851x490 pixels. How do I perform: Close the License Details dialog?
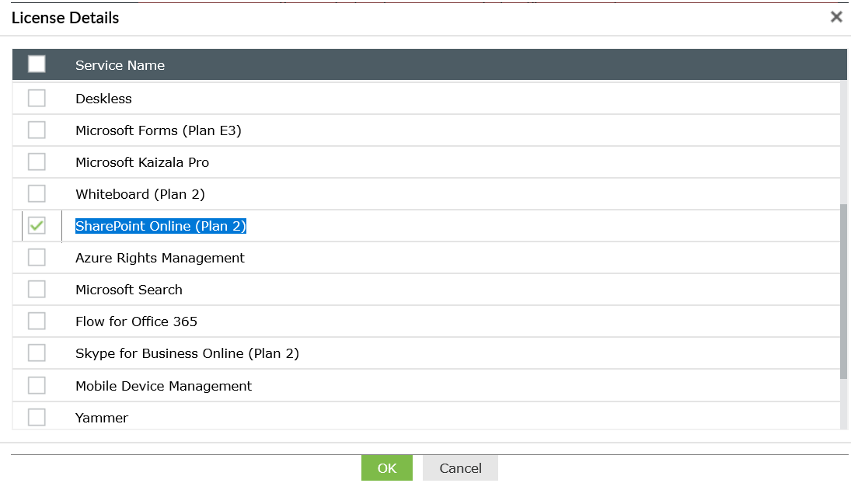point(836,16)
